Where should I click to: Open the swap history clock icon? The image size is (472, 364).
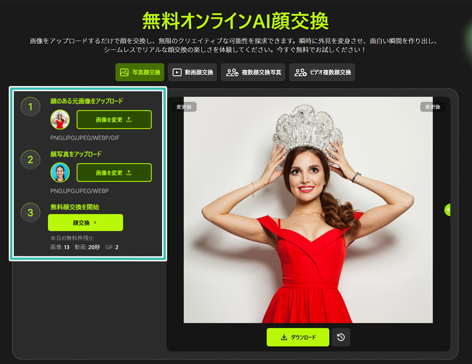click(341, 337)
